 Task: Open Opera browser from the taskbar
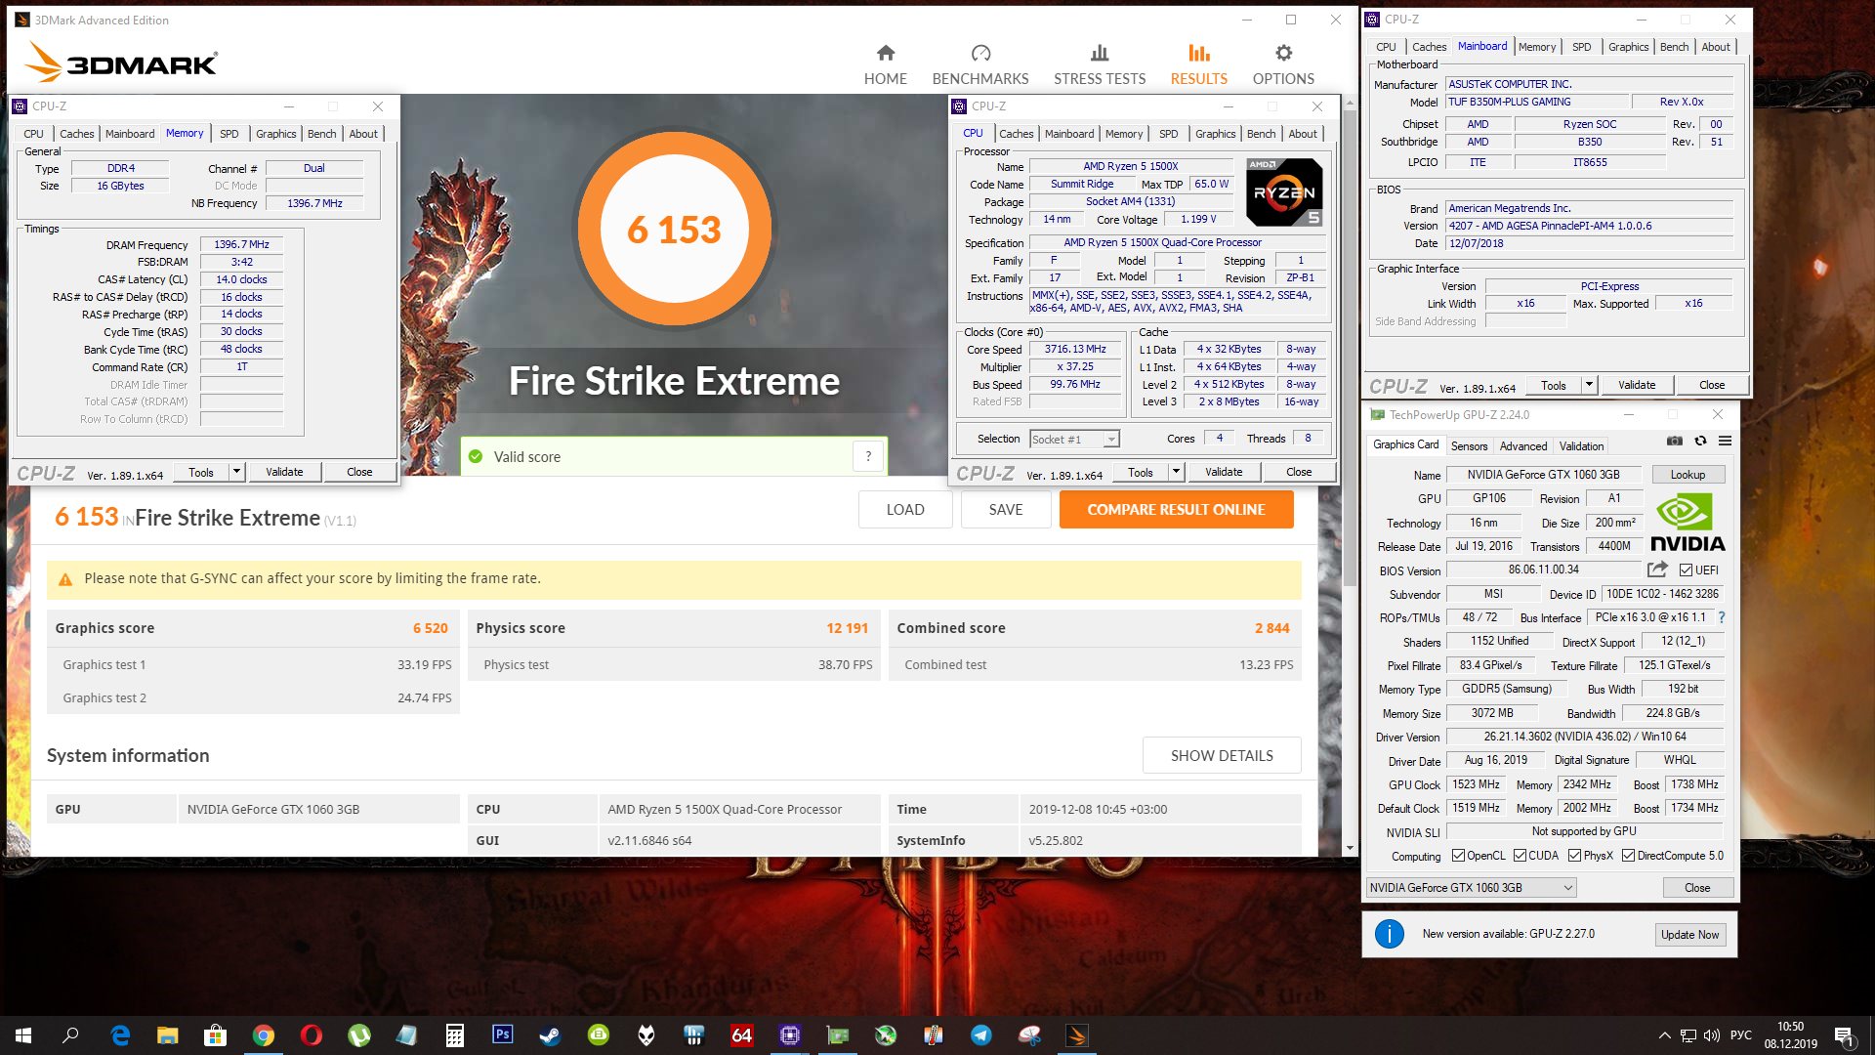(312, 1035)
